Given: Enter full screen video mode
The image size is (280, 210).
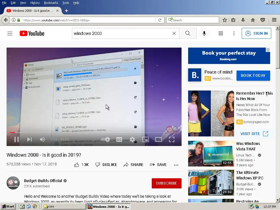Looking at the screenshot, I should click(172, 139).
